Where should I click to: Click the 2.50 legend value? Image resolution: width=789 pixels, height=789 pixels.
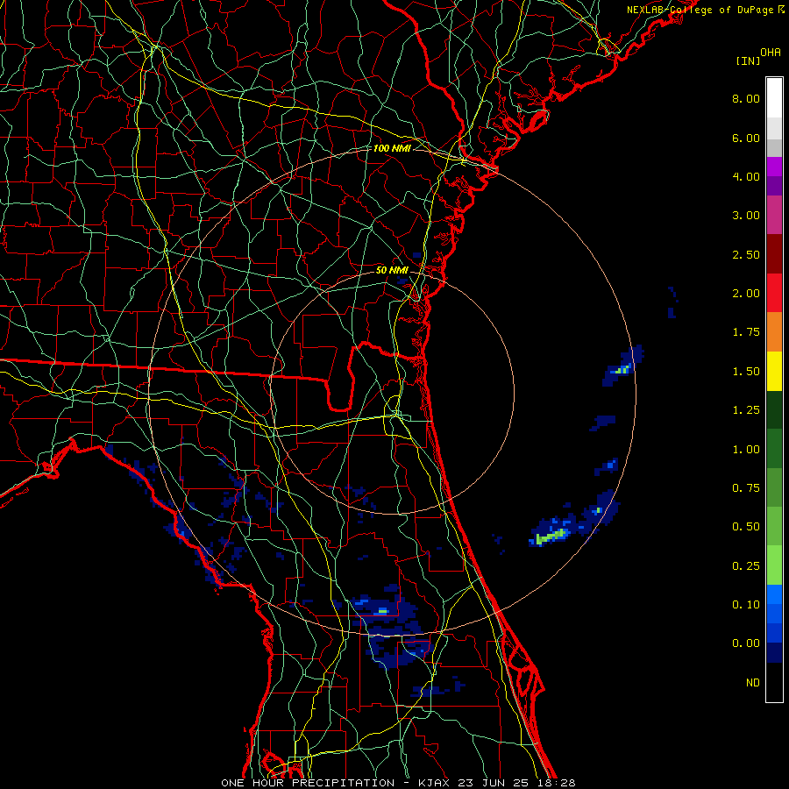pyautogui.click(x=746, y=254)
